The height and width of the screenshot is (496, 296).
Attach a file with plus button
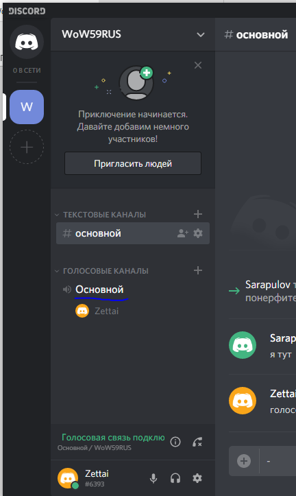pos(244,461)
